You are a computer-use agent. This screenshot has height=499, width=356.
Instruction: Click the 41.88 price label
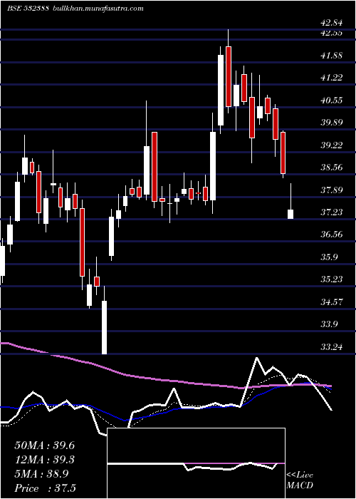pos(332,55)
